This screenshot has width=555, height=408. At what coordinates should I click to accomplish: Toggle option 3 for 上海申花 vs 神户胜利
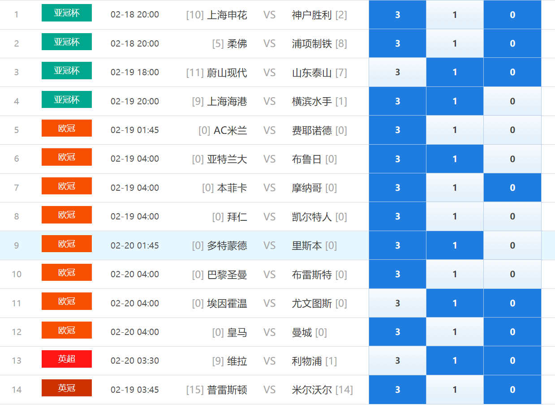[397, 15]
